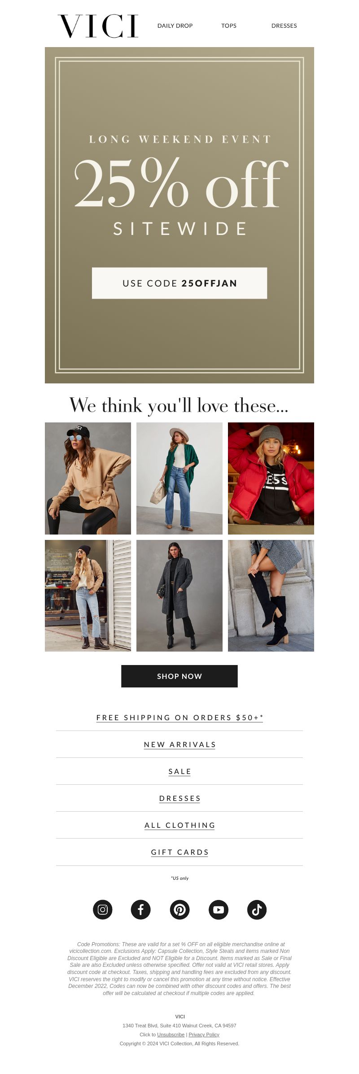Open the Privacy Policy footer link
The image size is (359, 1074).
click(204, 1035)
